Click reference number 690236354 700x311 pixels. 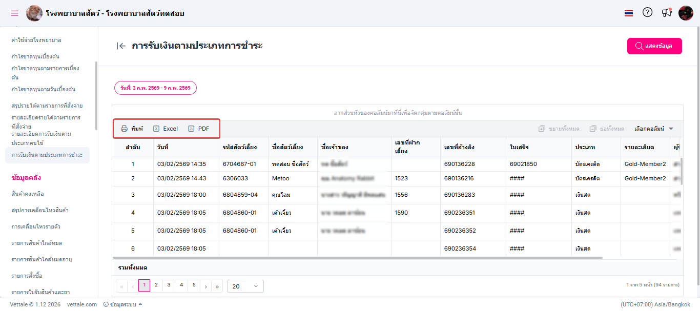(x=459, y=248)
